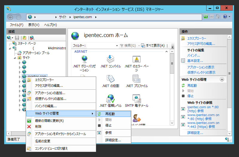This screenshot has width=239, height=157.
Task: Click 詳細設定... in the submenu
Action: pyautogui.click(x=114, y=140)
